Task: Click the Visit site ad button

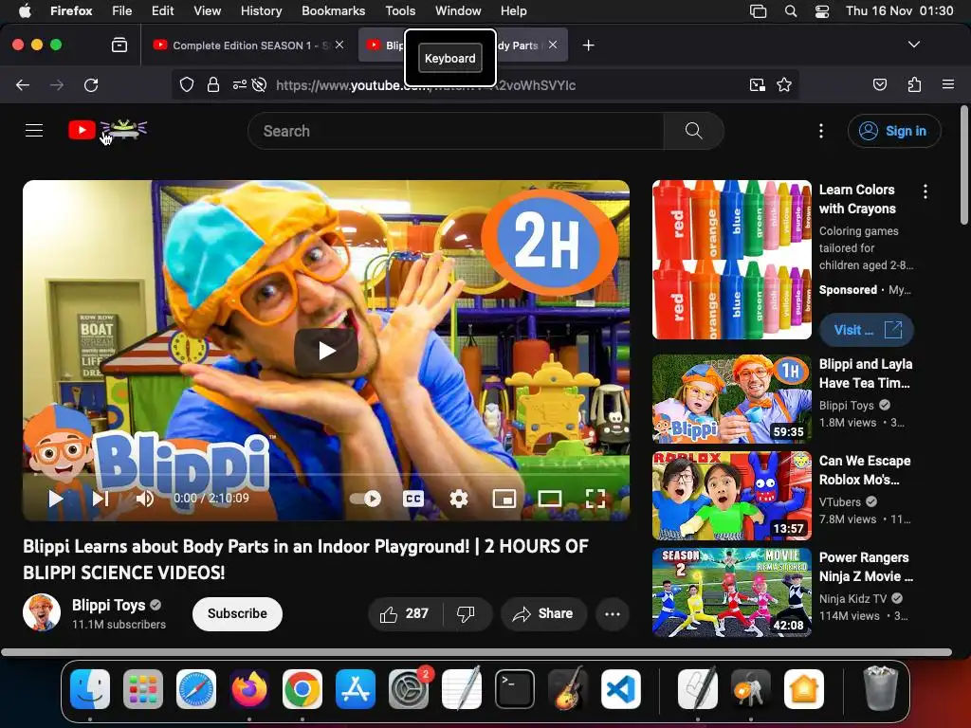Action: [x=867, y=330]
